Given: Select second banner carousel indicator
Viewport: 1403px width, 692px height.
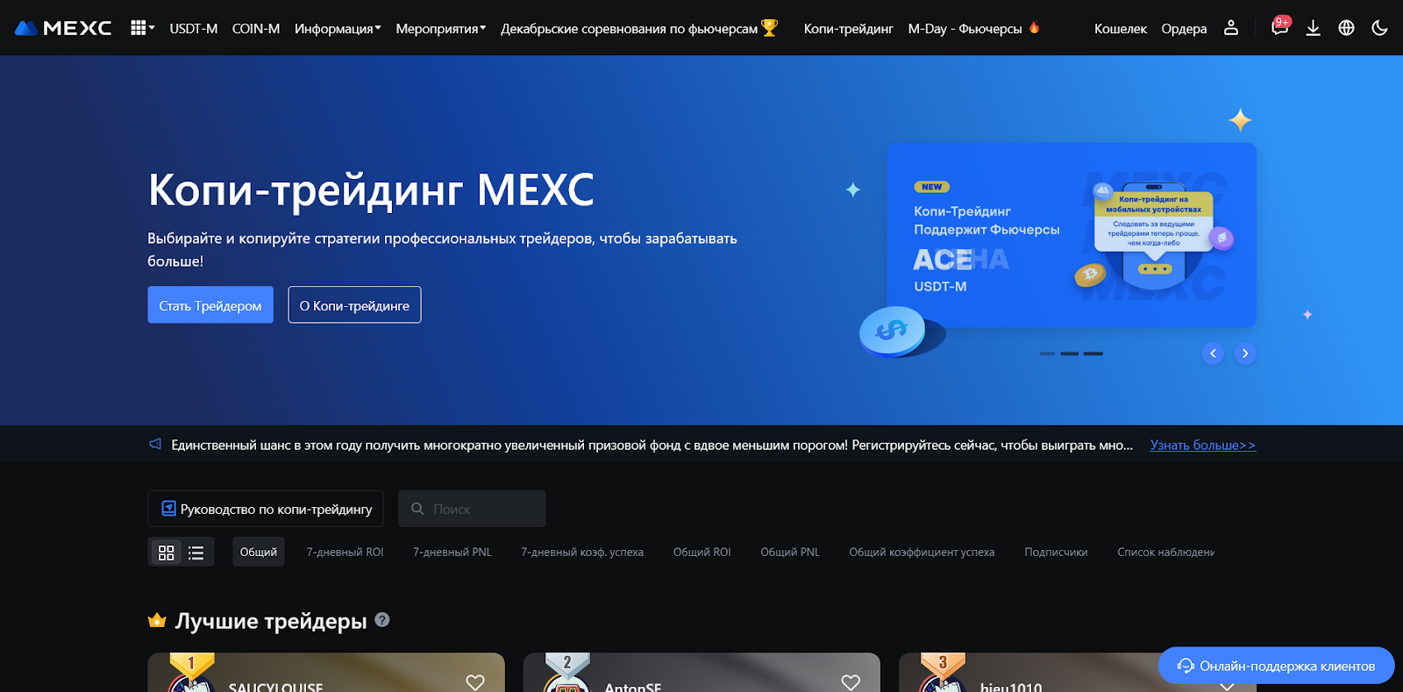Looking at the screenshot, I should (1070, 353).
